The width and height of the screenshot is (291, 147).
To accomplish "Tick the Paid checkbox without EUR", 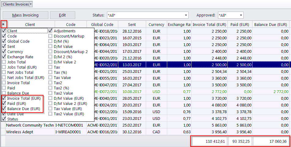I will point(4,88).
